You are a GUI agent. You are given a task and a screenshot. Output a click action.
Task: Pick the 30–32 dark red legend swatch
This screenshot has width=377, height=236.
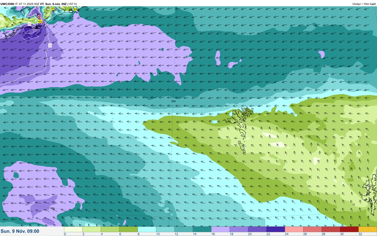[349, 229]
